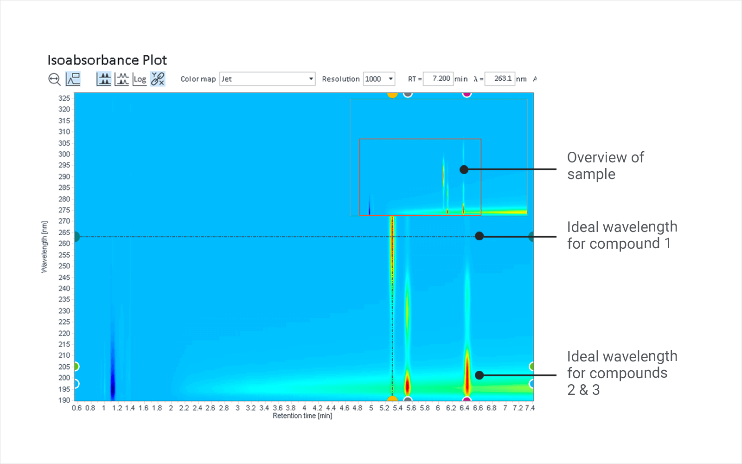742x464 pixels.
Task: Select the outlined peaks display icon
Action: [x=122, y=79]
